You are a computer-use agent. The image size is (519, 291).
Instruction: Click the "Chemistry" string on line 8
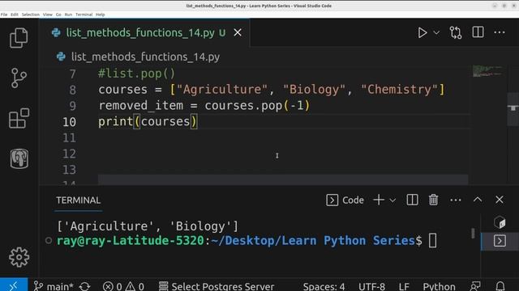(400, 90)
